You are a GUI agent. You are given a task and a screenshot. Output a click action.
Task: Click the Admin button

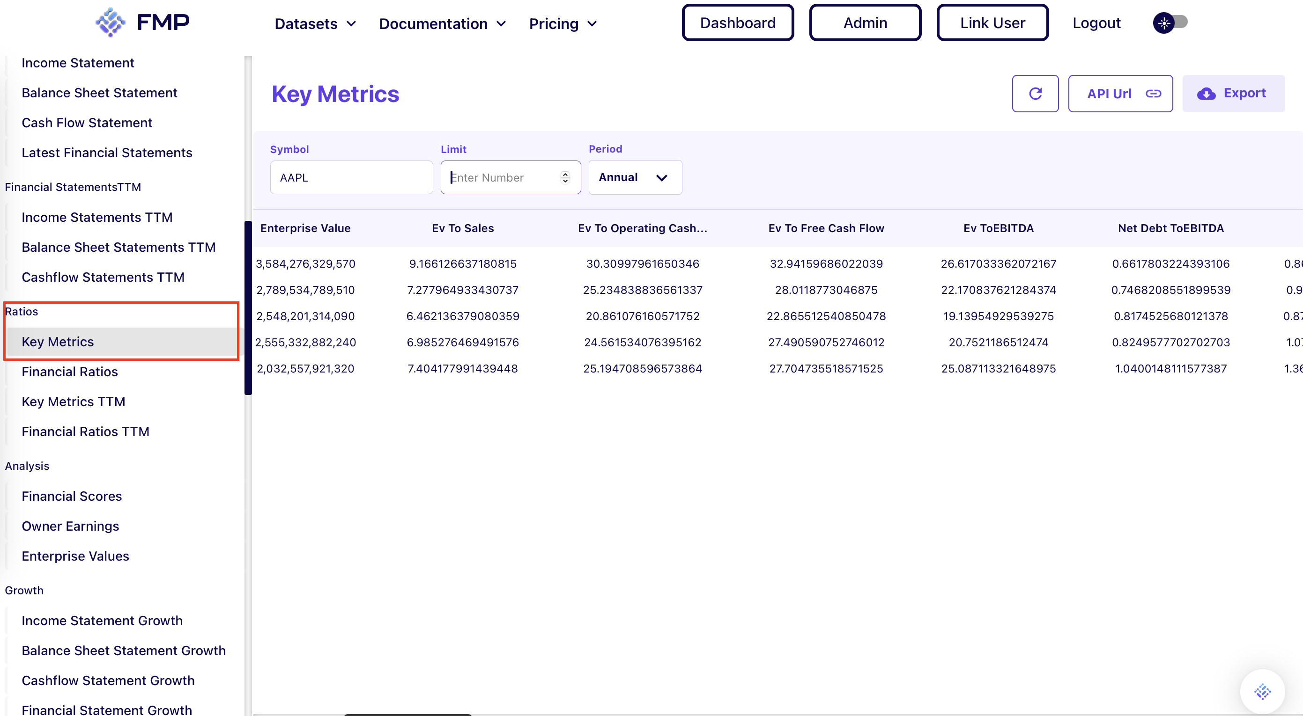pyautogui.click(x=865, y=23)
